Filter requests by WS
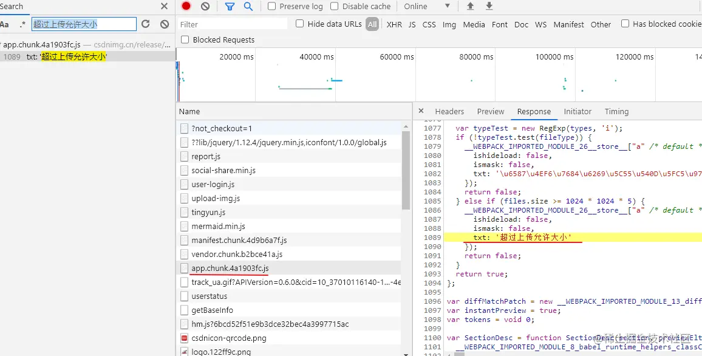The image size is (702, 356). click(x=541, y=25)
